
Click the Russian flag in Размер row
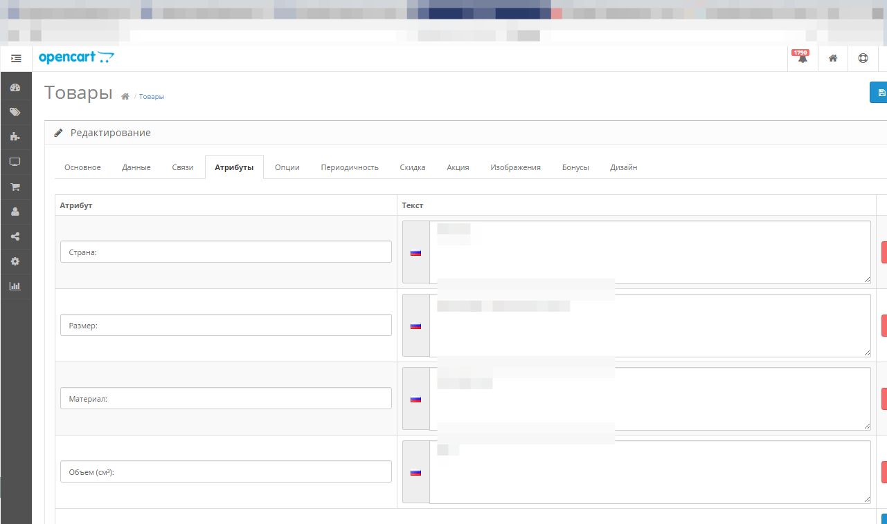click(415, 326)
